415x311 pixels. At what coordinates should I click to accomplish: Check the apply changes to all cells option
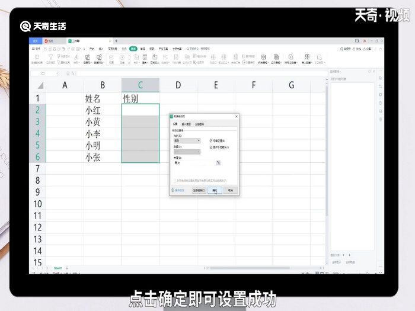175,181
